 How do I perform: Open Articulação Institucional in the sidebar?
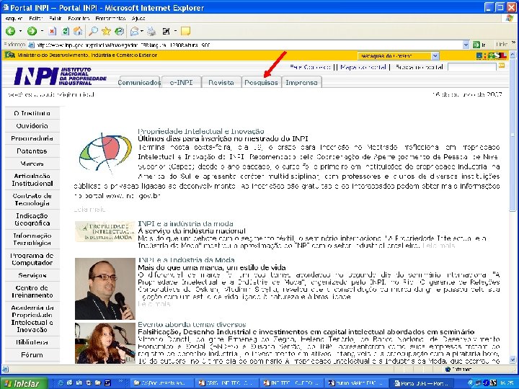click(32, 179)
